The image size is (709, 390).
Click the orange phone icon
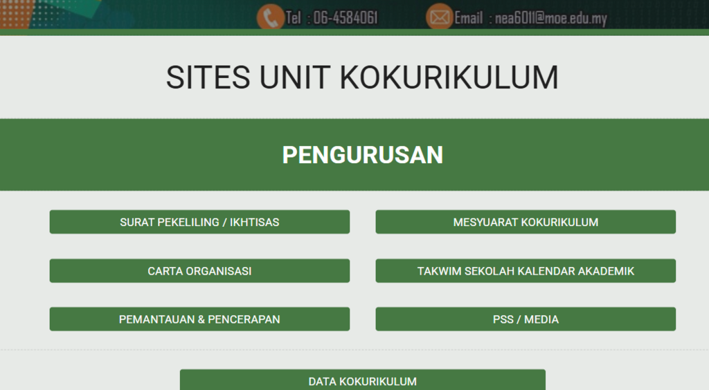[271, 17]
